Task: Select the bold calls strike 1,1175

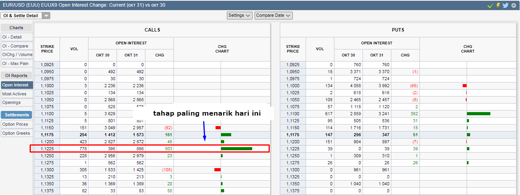Action: [47, 134]
